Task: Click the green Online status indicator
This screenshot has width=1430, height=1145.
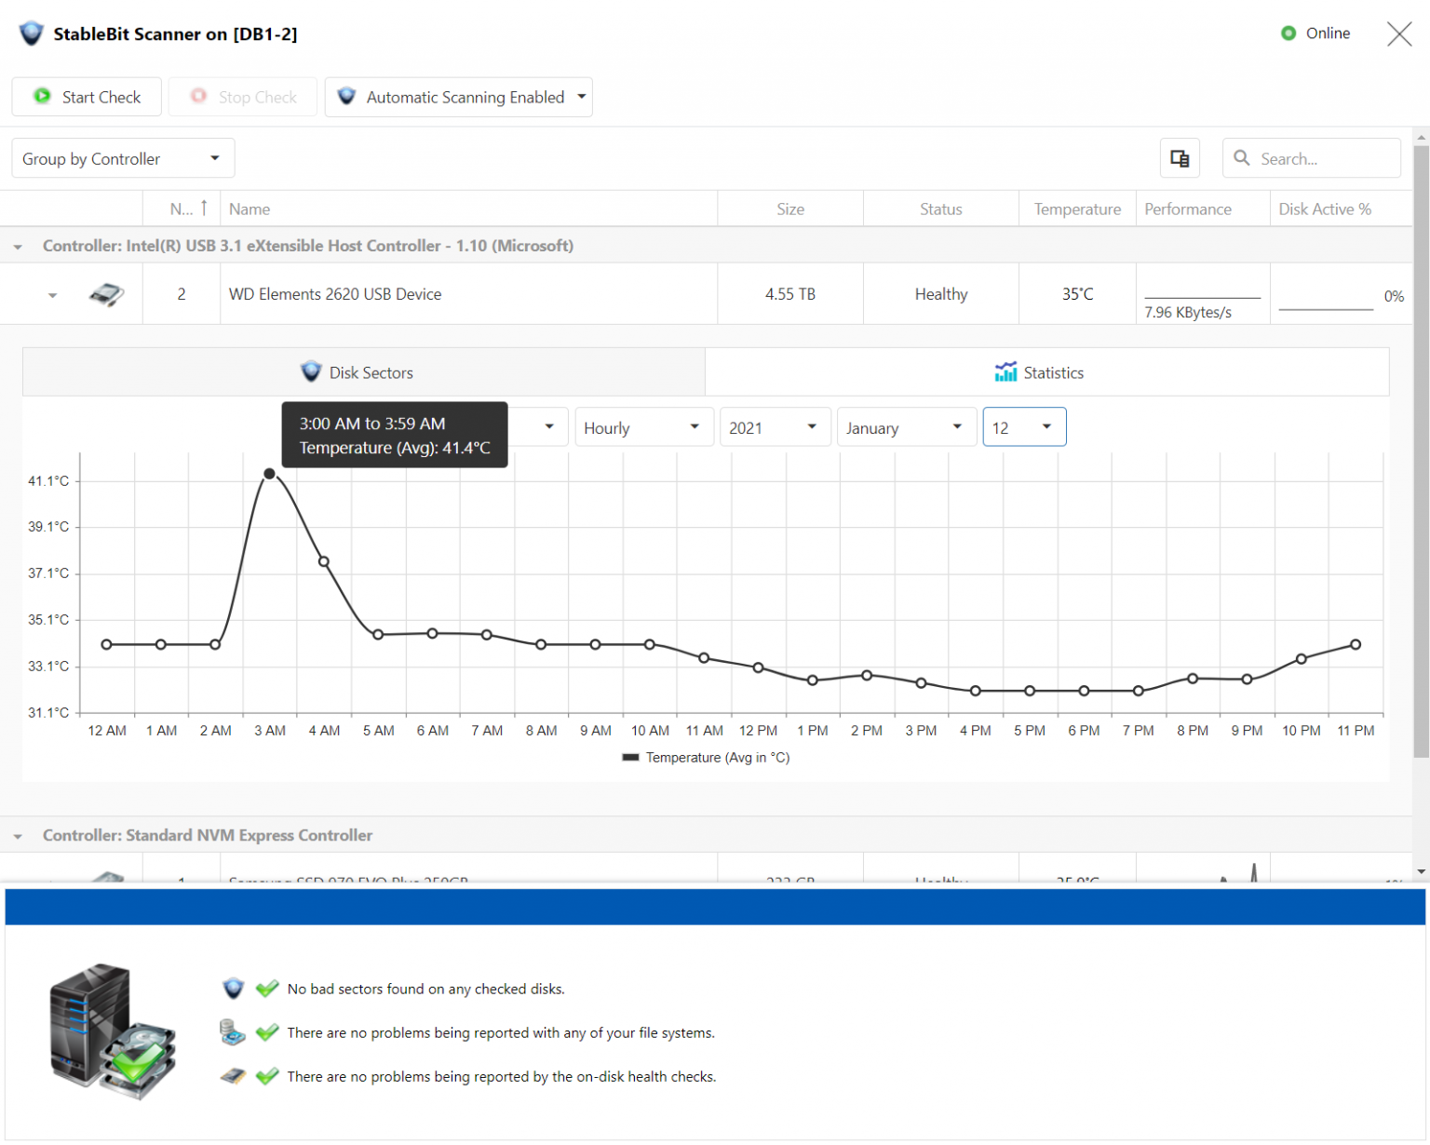Action: tap(1288, 33)
